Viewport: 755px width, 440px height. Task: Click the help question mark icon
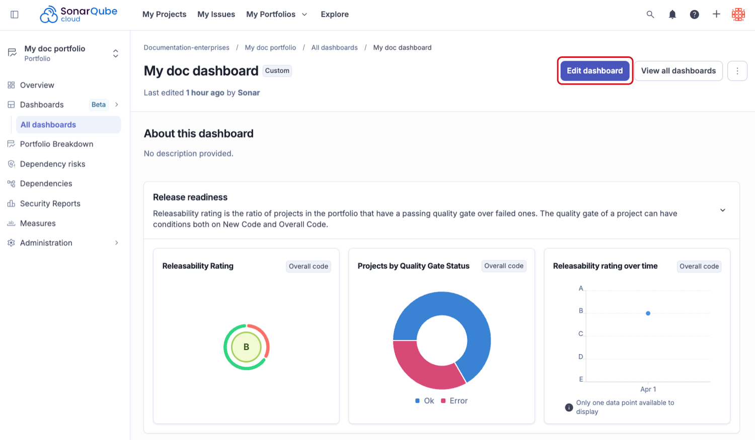(695, 14)
